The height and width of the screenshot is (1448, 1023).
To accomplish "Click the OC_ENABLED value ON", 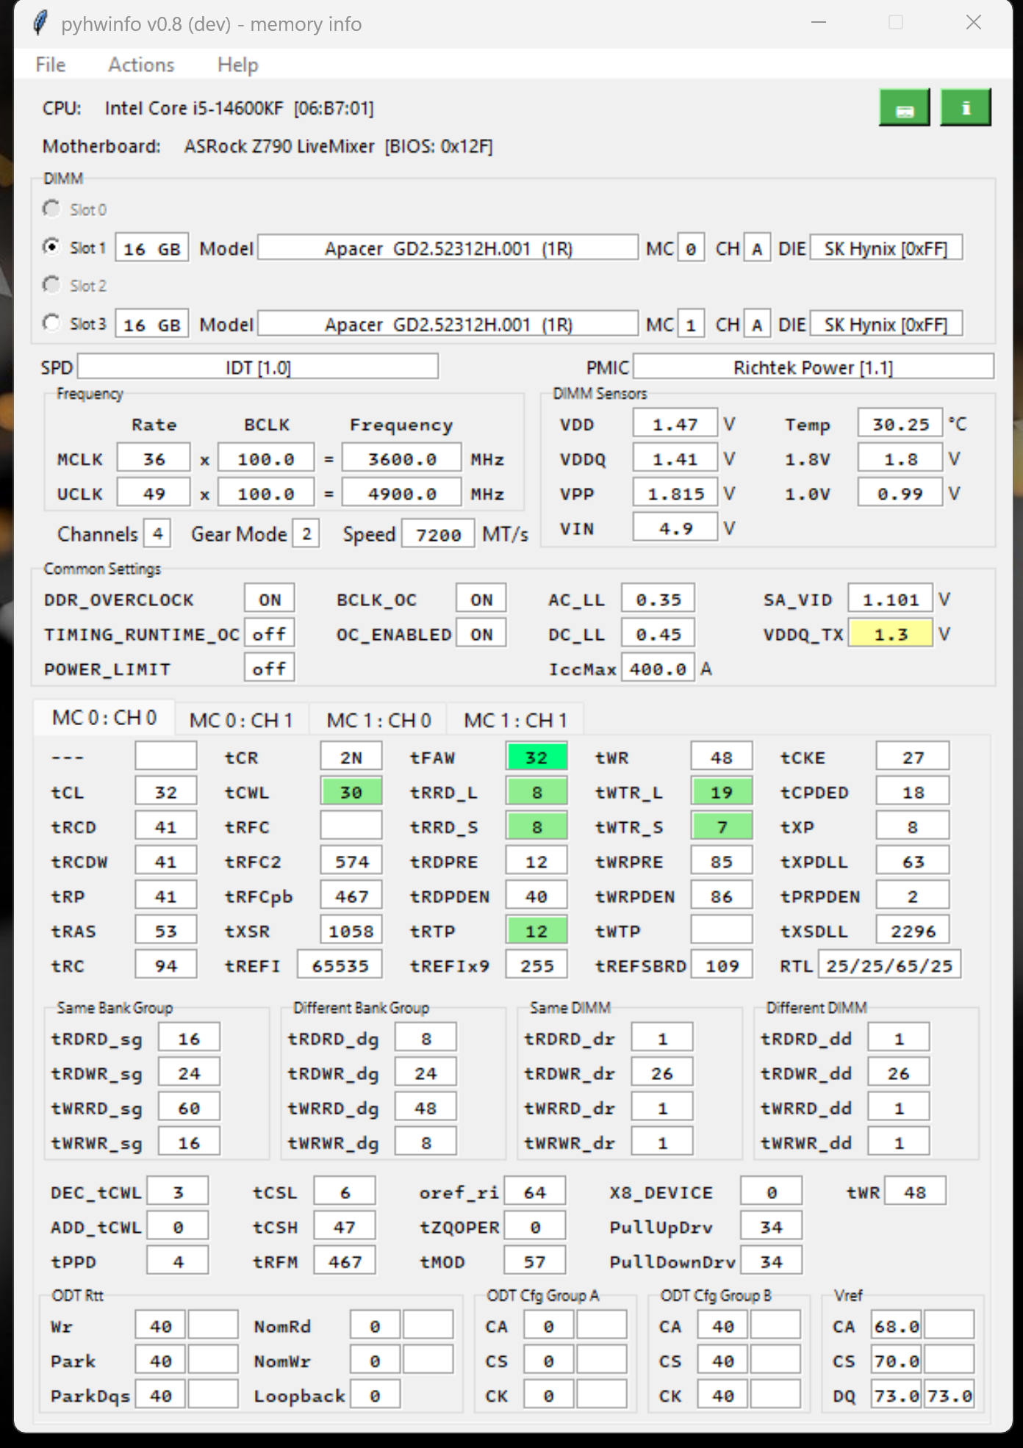I will 481,633.
